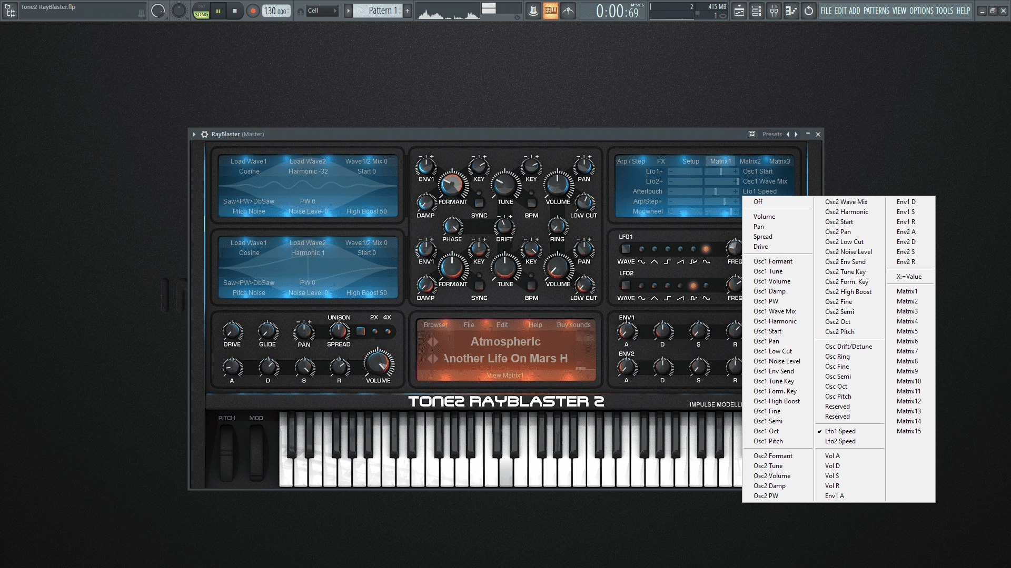Toggle oscillator 2 SYNC switch

pyautogui.click(x=479, y=285)
